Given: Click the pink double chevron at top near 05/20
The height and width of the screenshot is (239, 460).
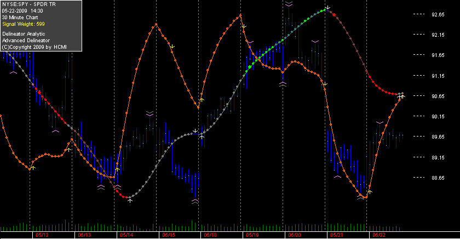Looking at the screenshot, I should point(289,4).
